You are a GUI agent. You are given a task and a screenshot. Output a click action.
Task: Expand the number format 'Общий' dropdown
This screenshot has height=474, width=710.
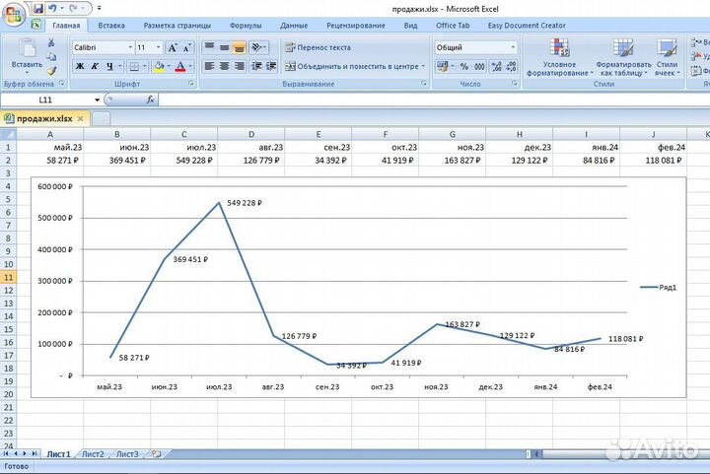pos(512,47)
